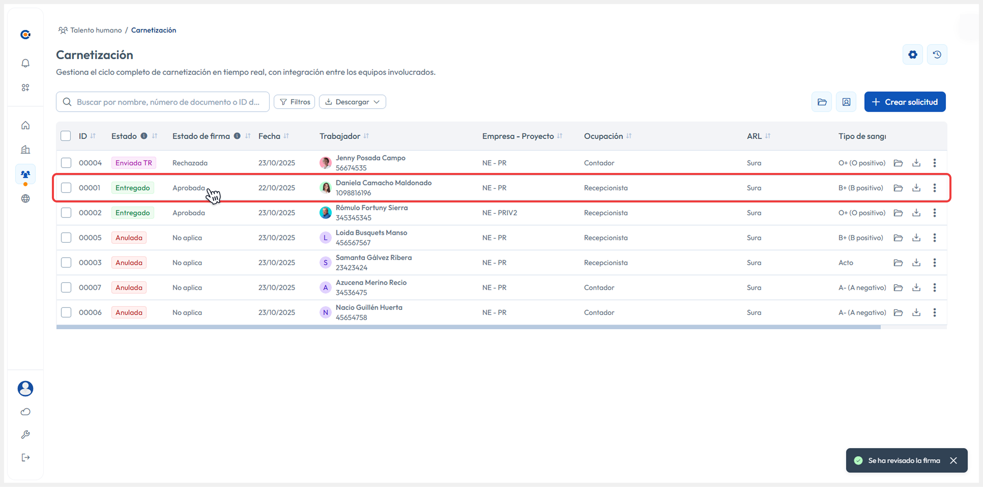Click the Crear solicitud button
The width and height of the screenshot is (983, 487).
[905, 102]
